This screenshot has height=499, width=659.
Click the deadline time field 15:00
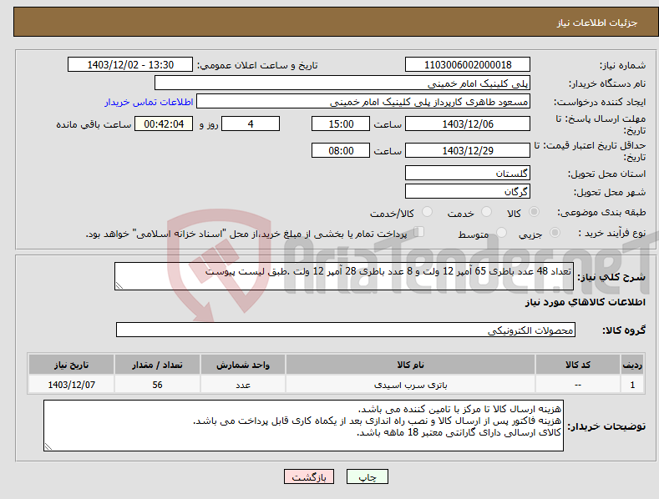341,123
